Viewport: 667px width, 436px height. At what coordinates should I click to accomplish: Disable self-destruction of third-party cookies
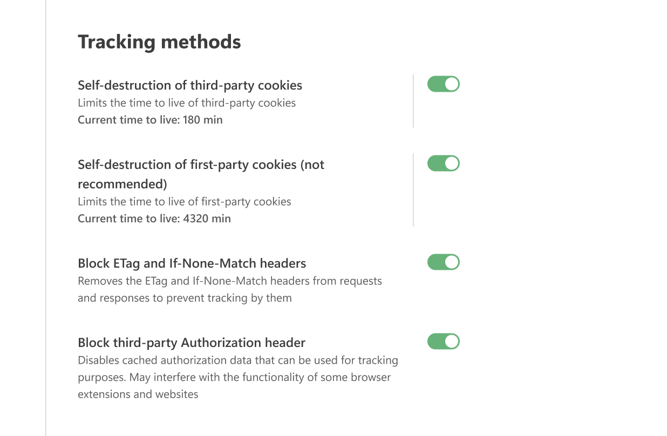point(443,84)
